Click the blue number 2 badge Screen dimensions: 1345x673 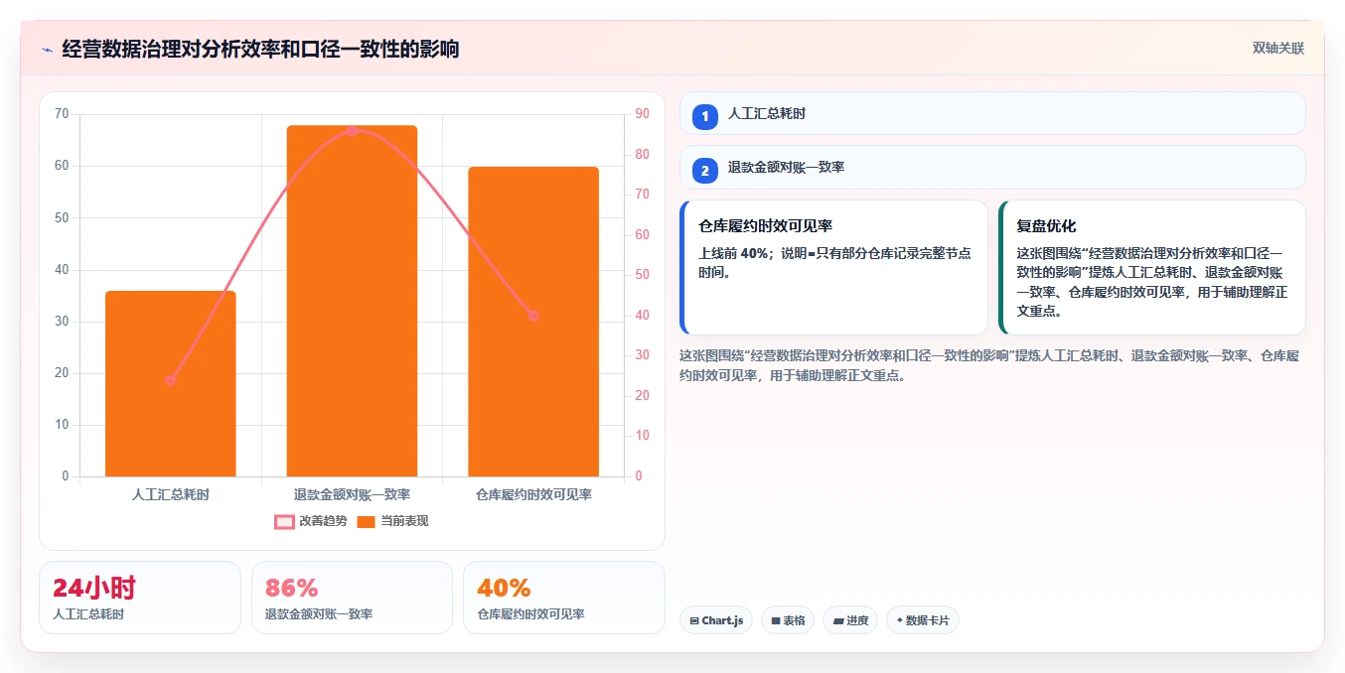(705, 171)
